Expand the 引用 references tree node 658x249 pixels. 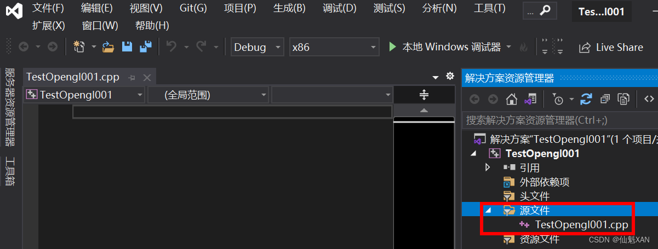(488, 167)
